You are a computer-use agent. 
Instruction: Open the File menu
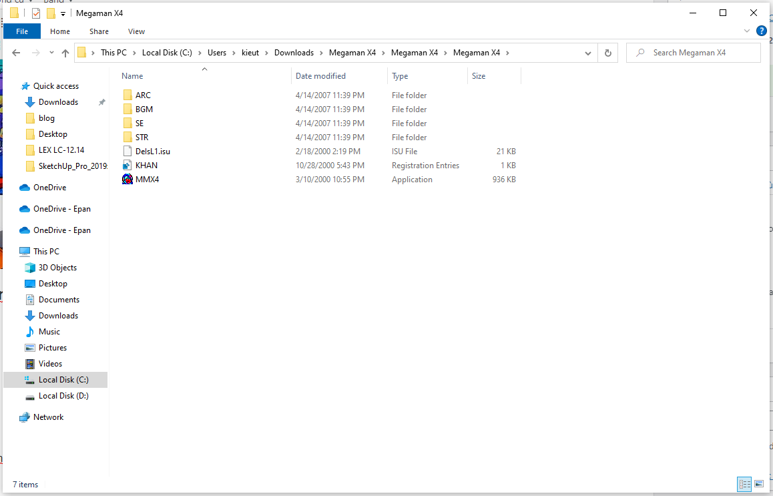pos(22,31)
